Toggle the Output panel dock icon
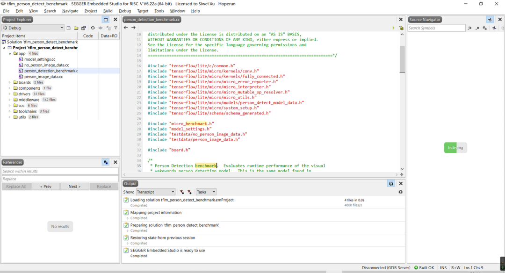 pos(391,184)
